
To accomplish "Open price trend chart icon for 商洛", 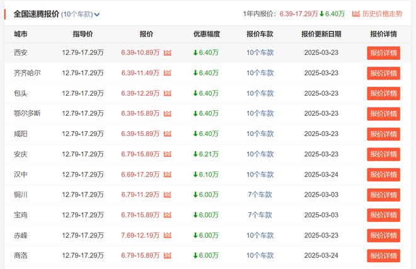I will pos(168,256).
